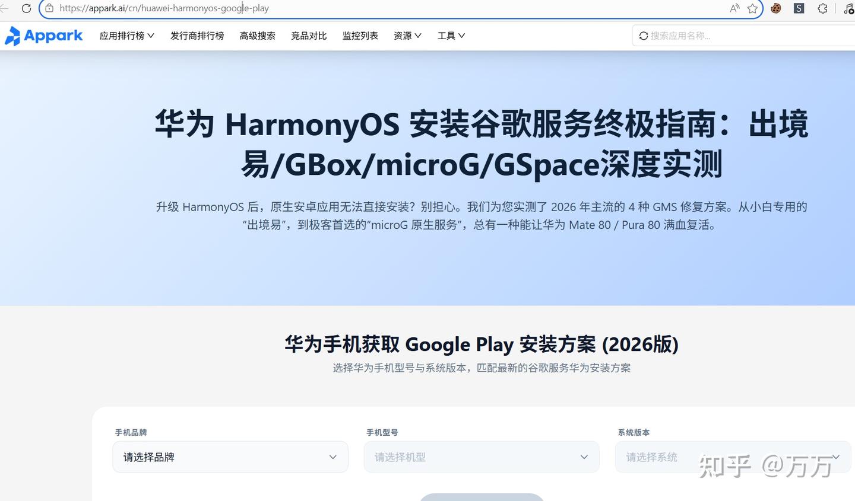Open 竞品对比 in navigation
The image size is (855, 501).
(x=309, y=36)
